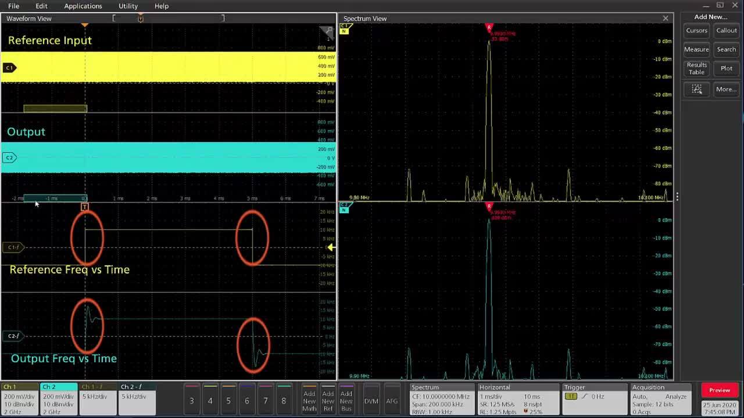Close the Spectrum View panel
The image size is (744, 418).
[x=666, y=19]
